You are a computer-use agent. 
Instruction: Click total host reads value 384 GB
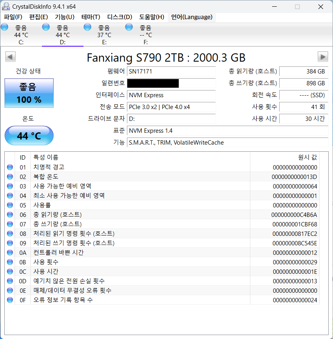304,72
